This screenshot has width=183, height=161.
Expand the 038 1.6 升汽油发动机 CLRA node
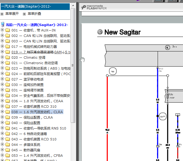pos(2,112)
